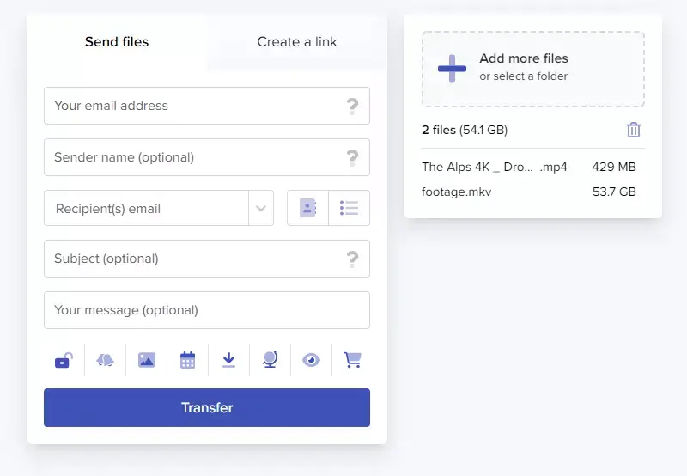The image size is (687, 476).
Task: Select the footage.mkv file entry
Action: click(x=457, y=192)
